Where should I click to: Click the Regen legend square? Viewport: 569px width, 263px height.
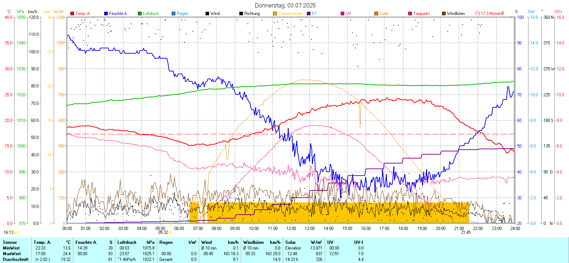click(x=174, y=14)
